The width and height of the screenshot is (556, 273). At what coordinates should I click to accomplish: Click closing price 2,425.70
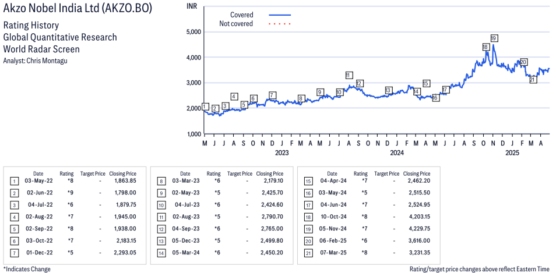click(272, 193)
